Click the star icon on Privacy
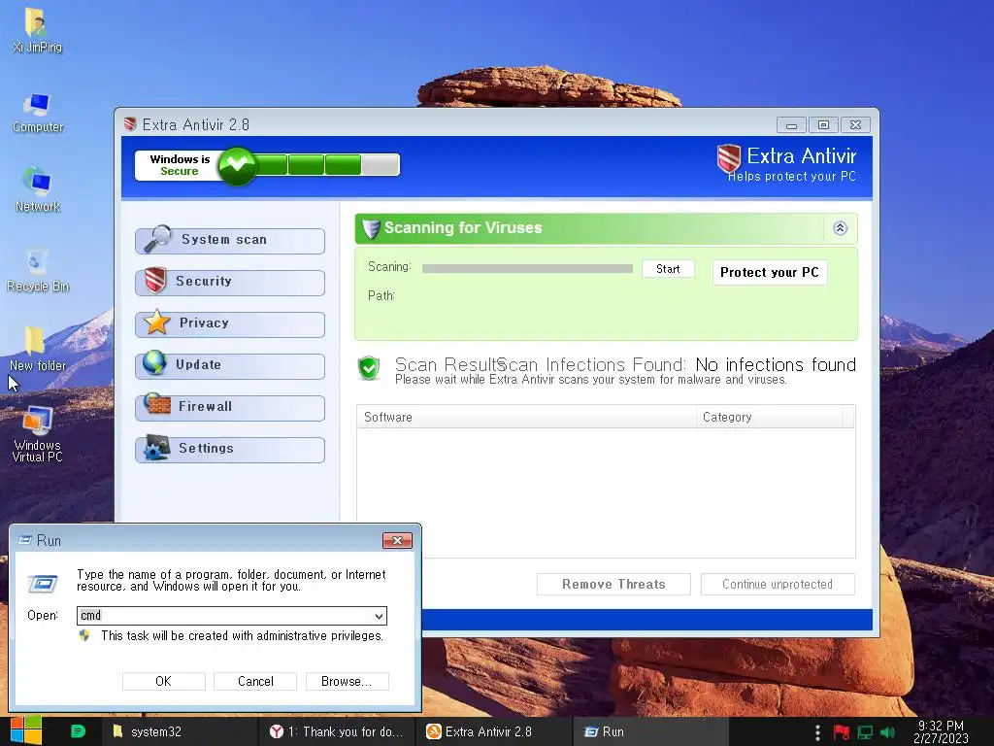 [156, 322]
